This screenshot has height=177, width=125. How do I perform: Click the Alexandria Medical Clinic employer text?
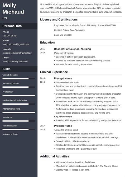pyautogui.click(x=66, y=130)
